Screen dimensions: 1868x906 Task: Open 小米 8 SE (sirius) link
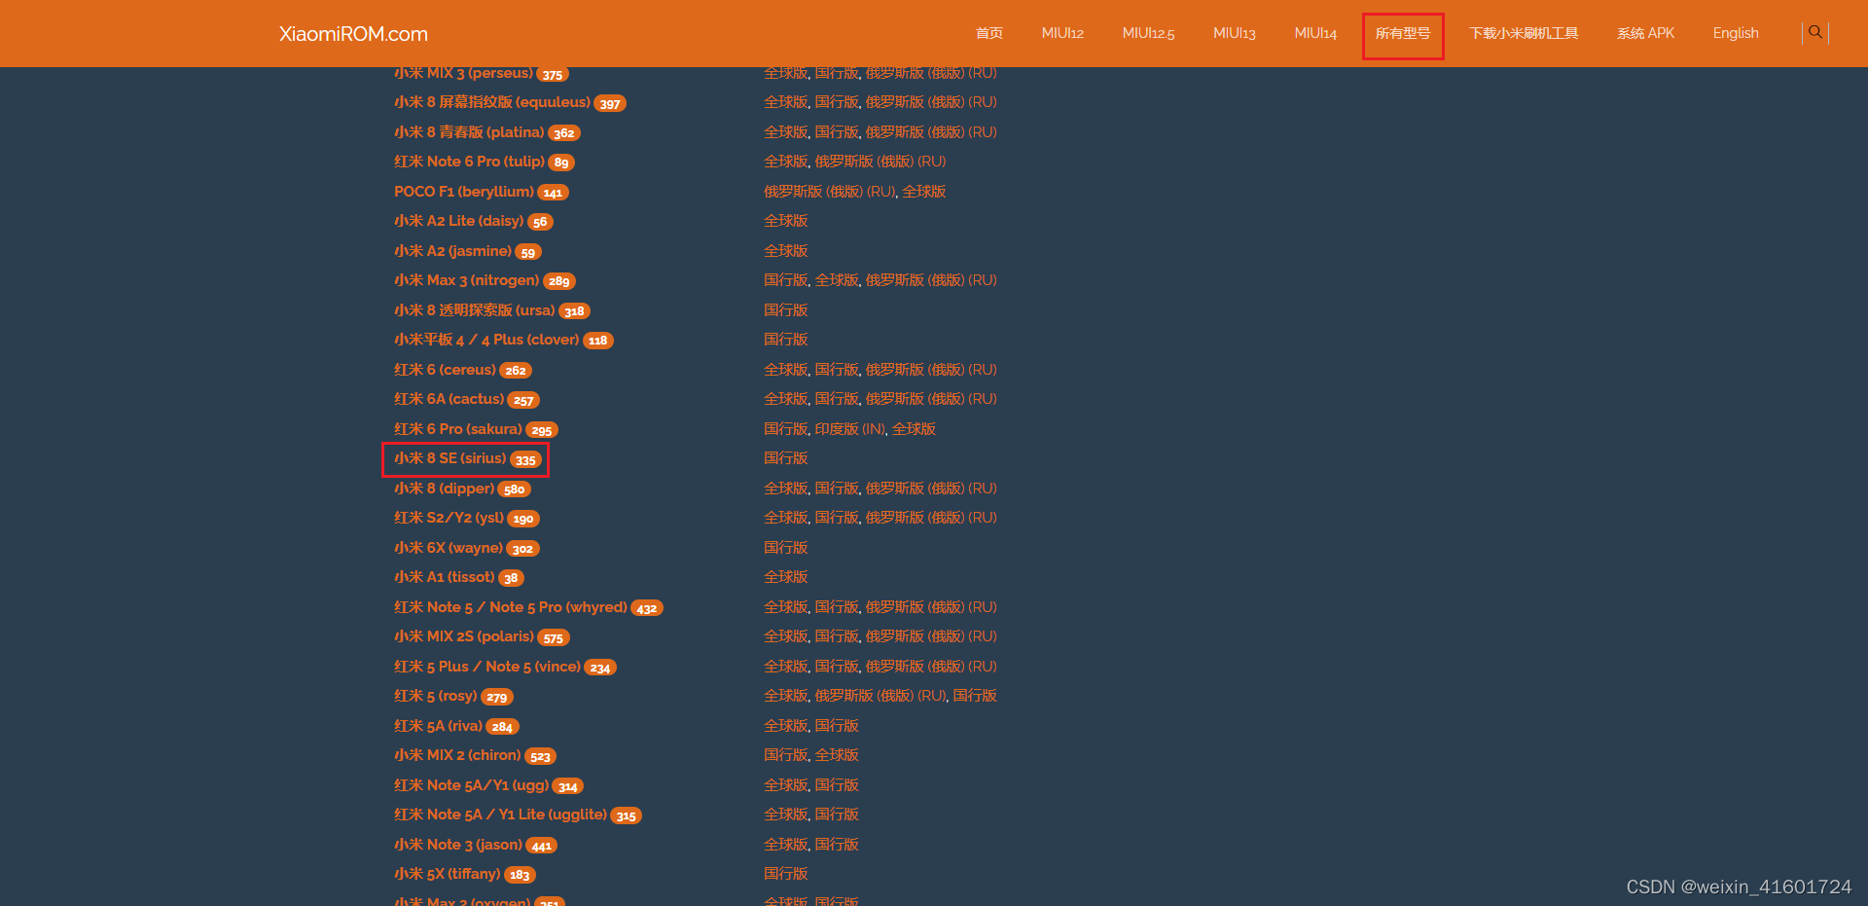tap(450, 458)
